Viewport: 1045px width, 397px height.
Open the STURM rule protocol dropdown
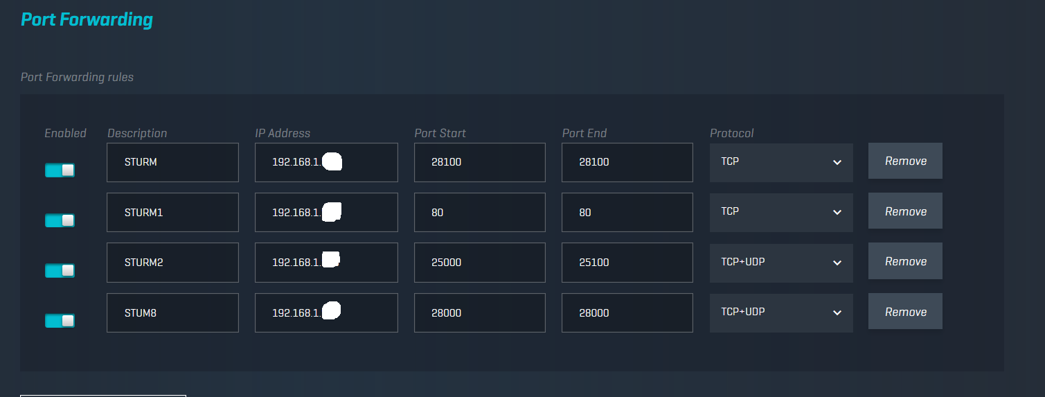(780, 162)
